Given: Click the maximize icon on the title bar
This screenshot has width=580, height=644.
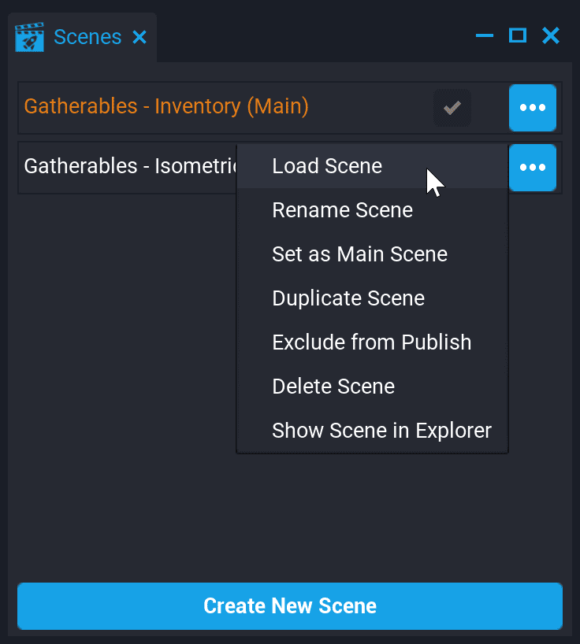Looking at the screenshot, I should click(517, 35).
